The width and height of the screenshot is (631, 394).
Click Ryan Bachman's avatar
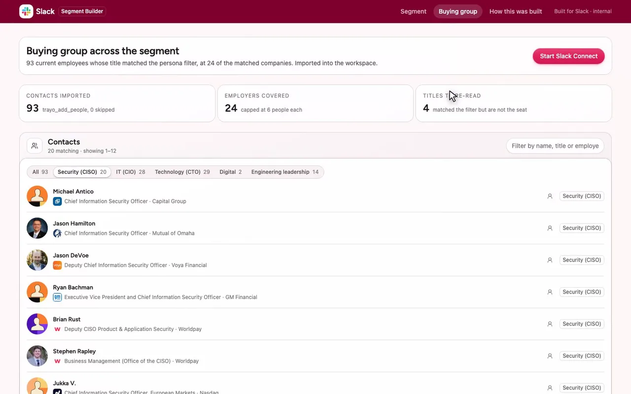pyautogui.click(x=37, y=292)
